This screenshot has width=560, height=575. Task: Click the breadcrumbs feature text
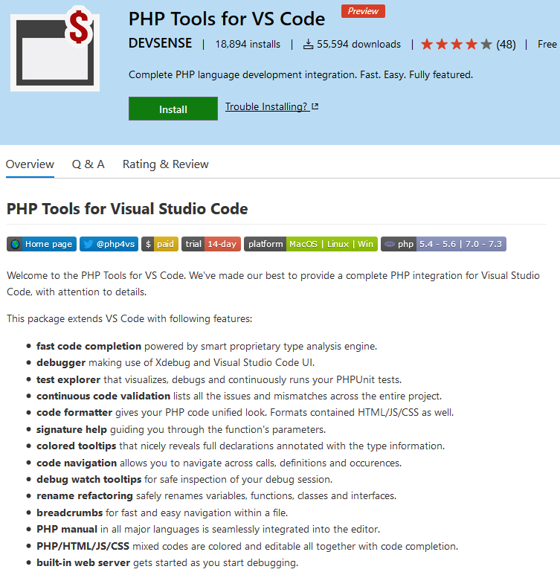pyautogui.click(x=70, y=513)
